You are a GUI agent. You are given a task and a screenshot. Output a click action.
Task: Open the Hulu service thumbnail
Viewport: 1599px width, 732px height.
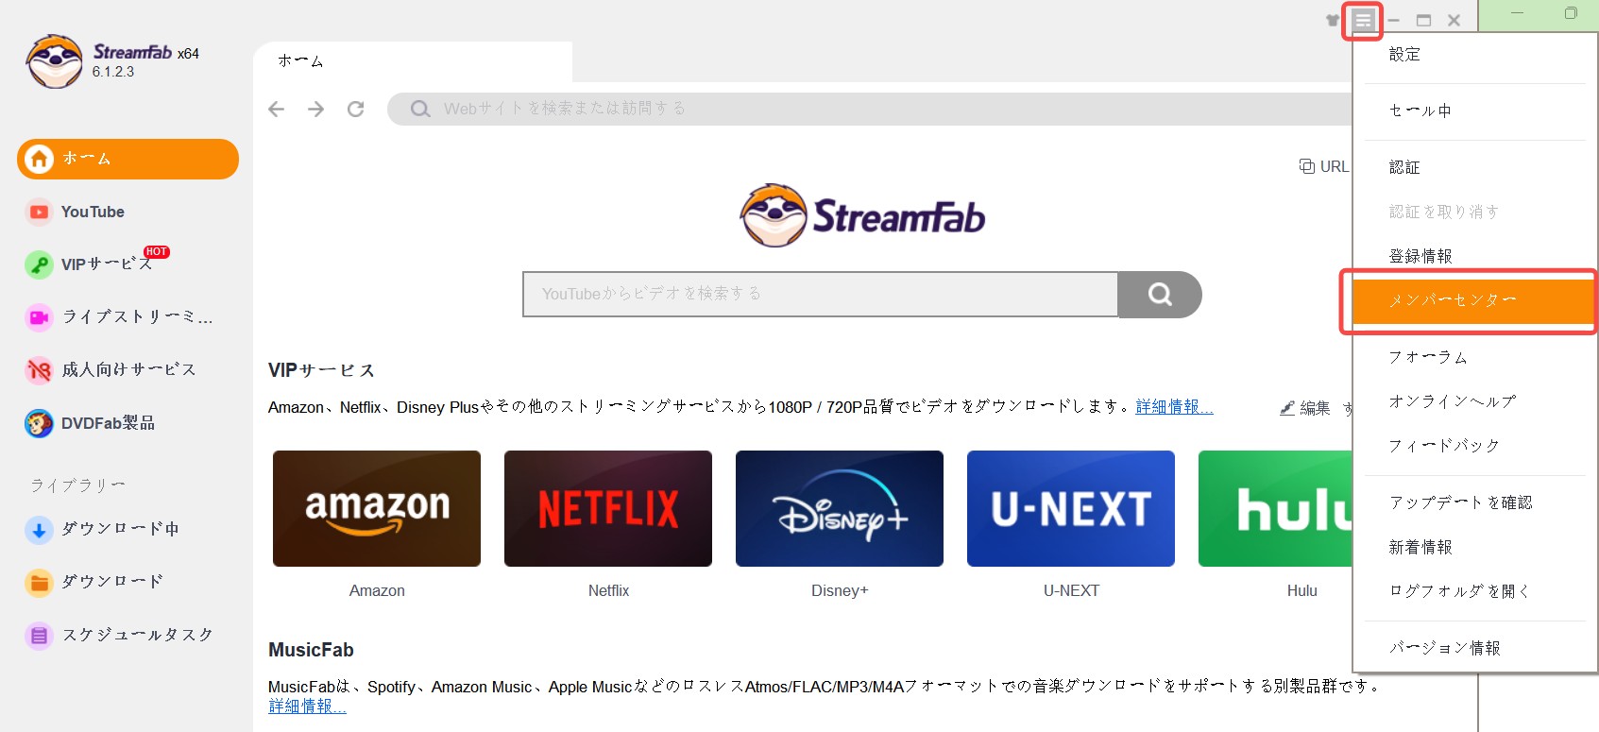pyautogui.click(x=1275, y=509)
